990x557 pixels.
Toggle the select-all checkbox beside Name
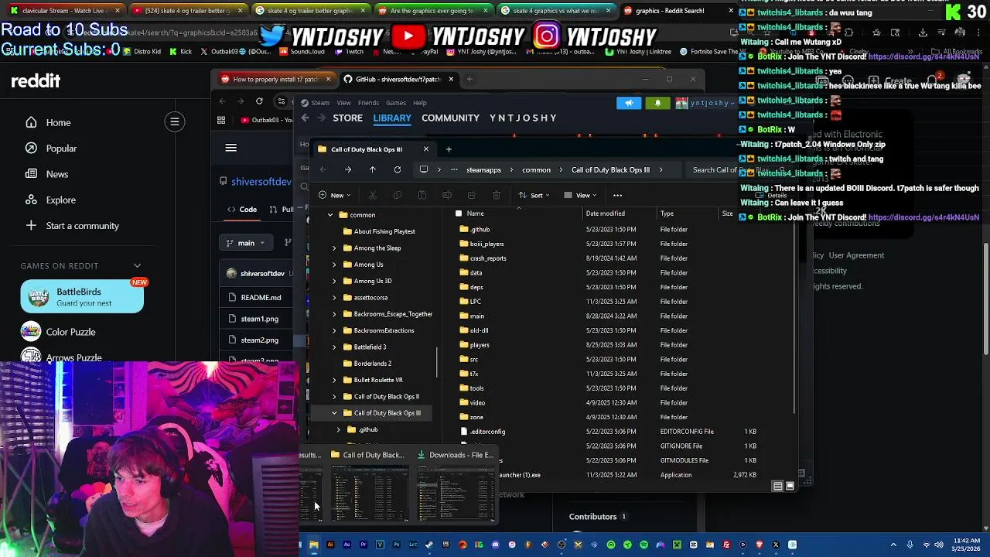tap(459, 214)
